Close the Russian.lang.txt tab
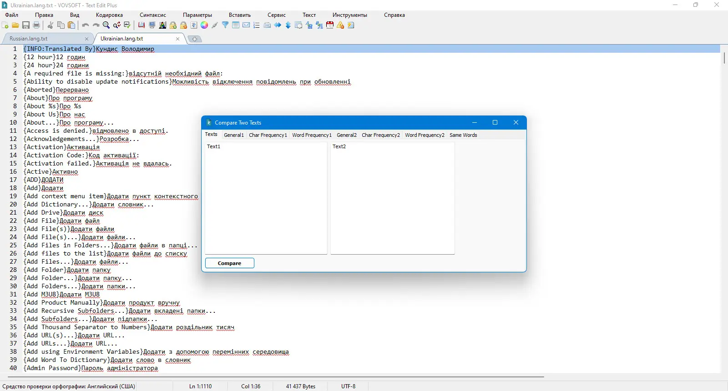 click(x=86, y=39)
